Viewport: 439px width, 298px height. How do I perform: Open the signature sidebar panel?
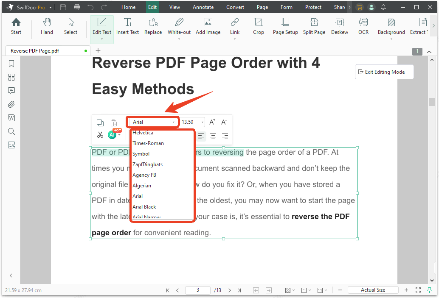[x=11, y=145]
